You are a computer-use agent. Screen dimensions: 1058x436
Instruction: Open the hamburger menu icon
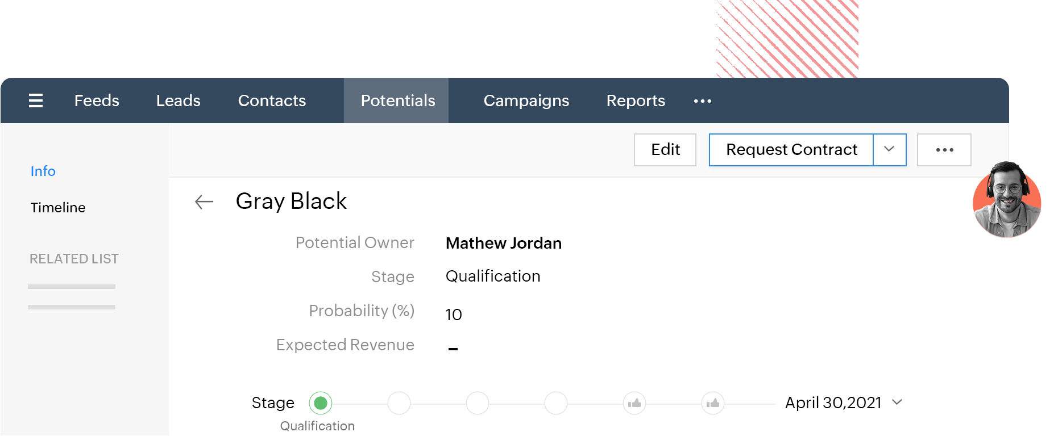coord(36,100)
